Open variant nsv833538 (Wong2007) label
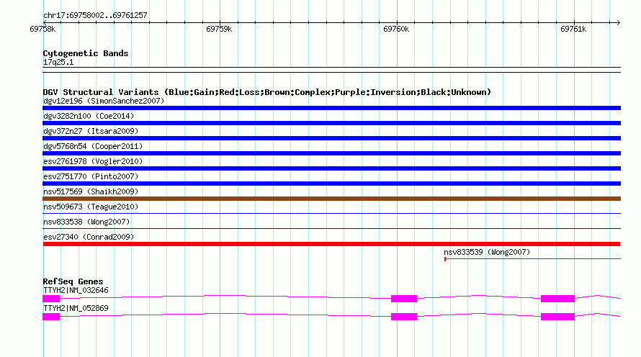This screenshot has height=357, width=641. 86,222
